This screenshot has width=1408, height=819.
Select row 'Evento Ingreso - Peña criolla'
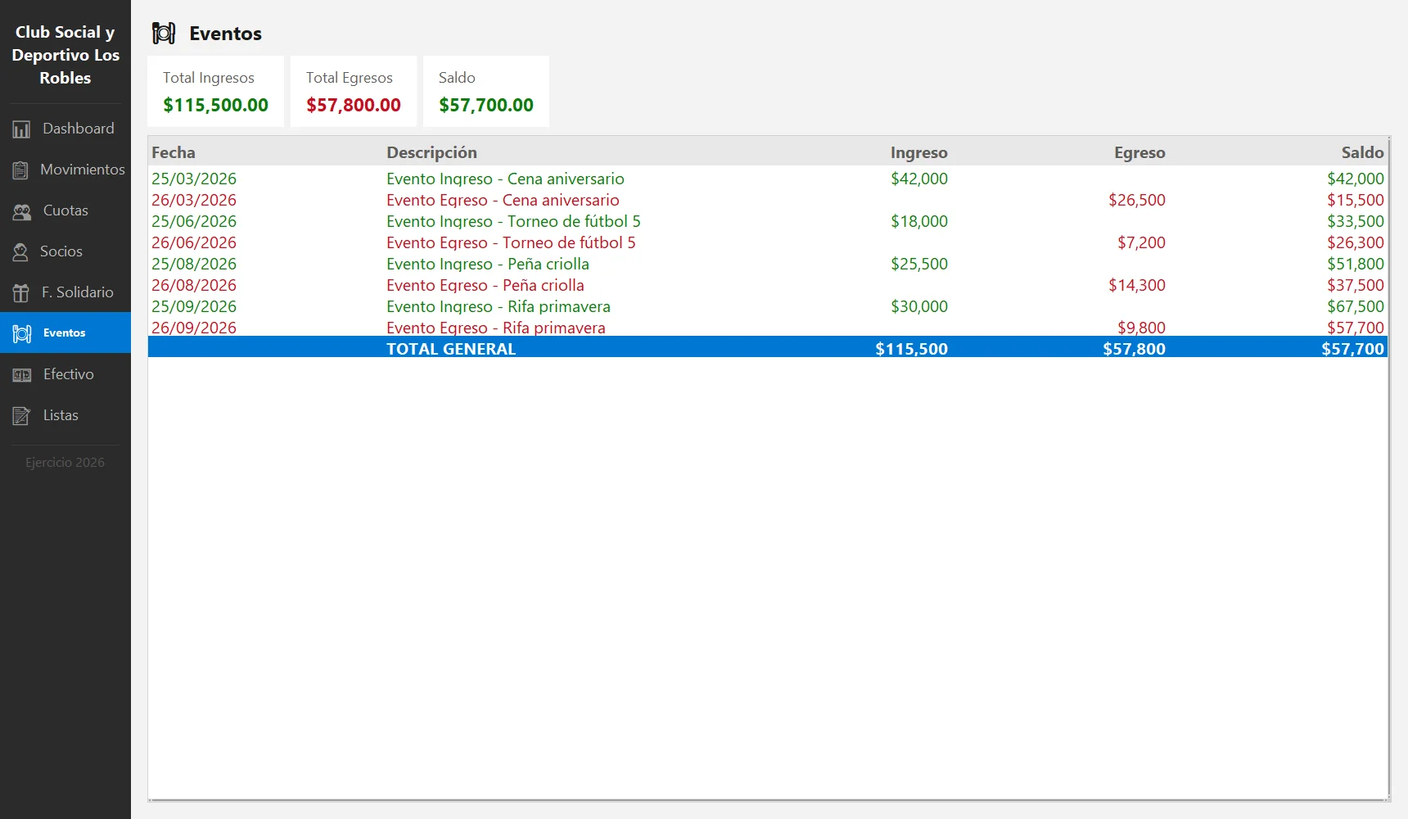click(x=768, y=264)
